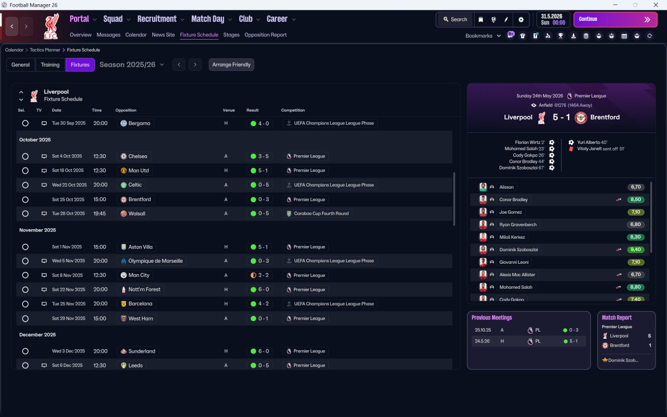Select the radio button for the Sunderland fixture
The image size is (667, 417).
[25, 351]
